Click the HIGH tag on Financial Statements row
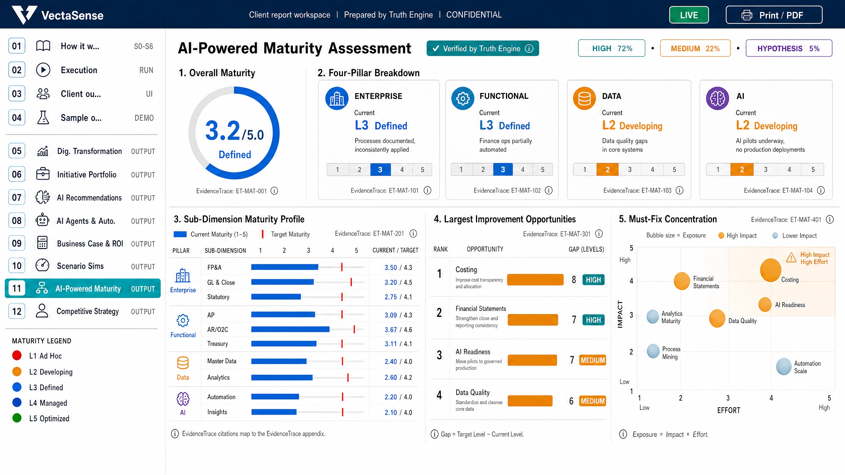Viewport: 845px width, 475px height. [x=593, y=320]
